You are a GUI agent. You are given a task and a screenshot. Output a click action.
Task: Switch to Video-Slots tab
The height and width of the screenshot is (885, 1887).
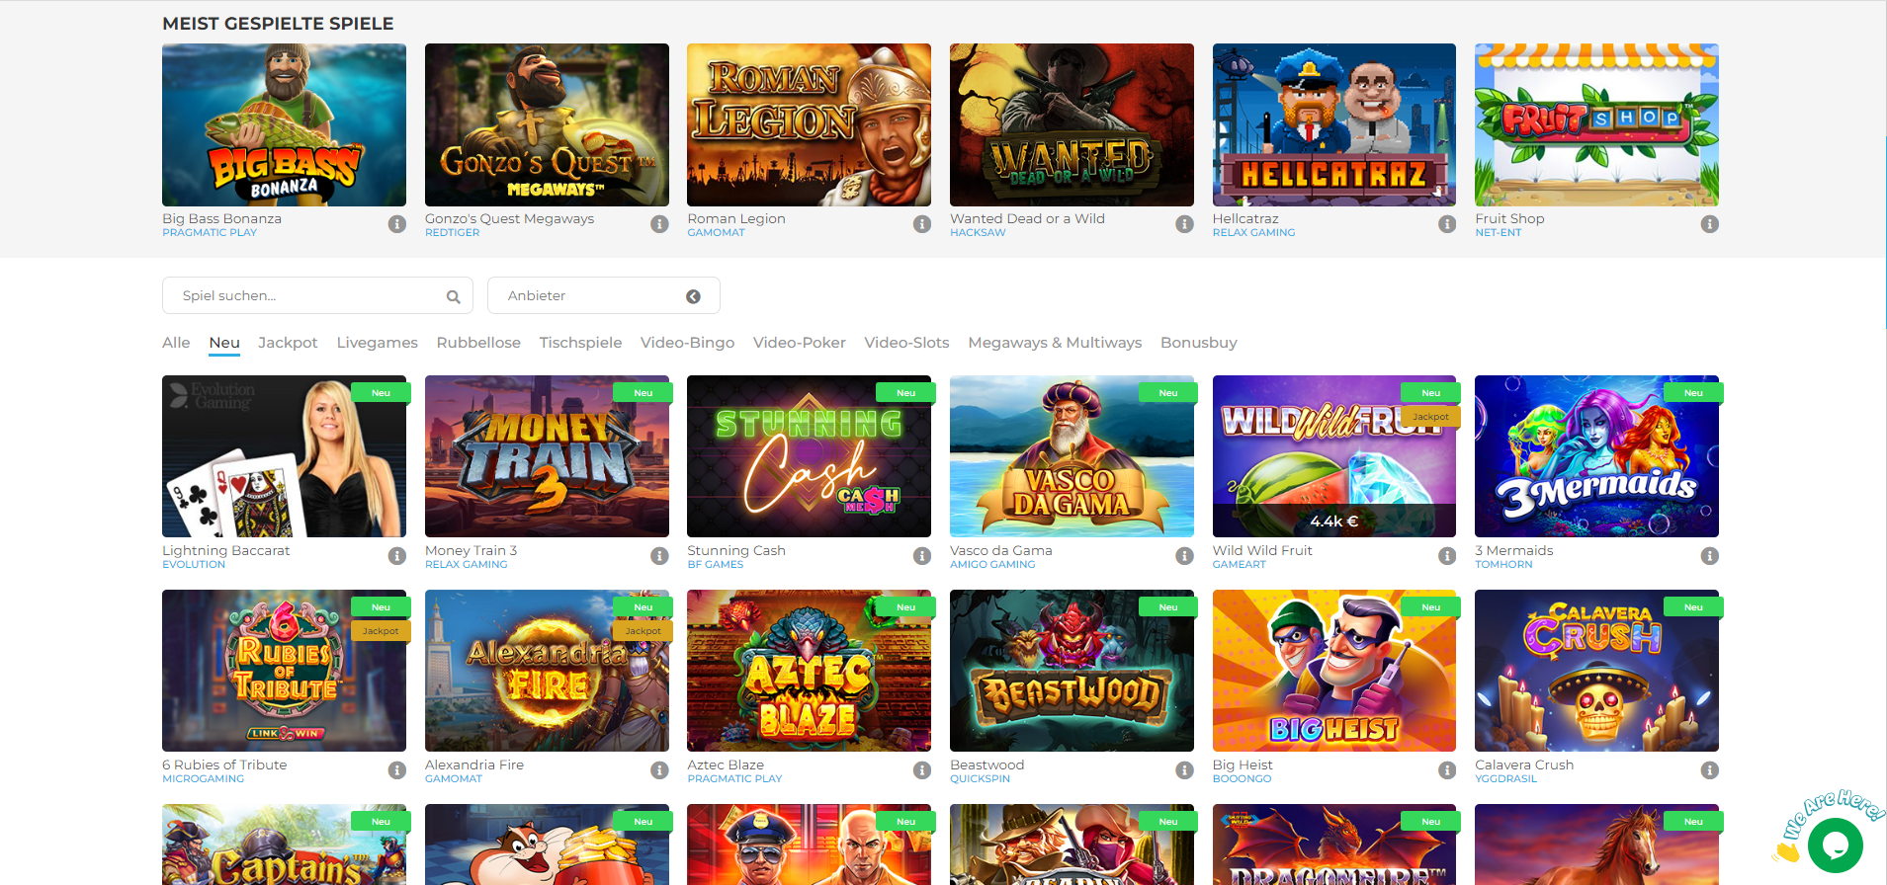pyautogui.click(x=906, y=343)
